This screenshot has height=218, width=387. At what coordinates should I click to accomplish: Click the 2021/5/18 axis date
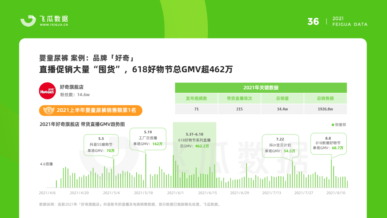(x=143, y=193)
